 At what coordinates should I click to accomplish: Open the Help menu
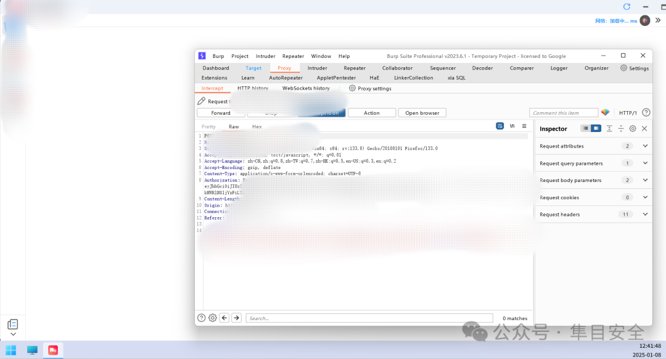pos(344,56)
